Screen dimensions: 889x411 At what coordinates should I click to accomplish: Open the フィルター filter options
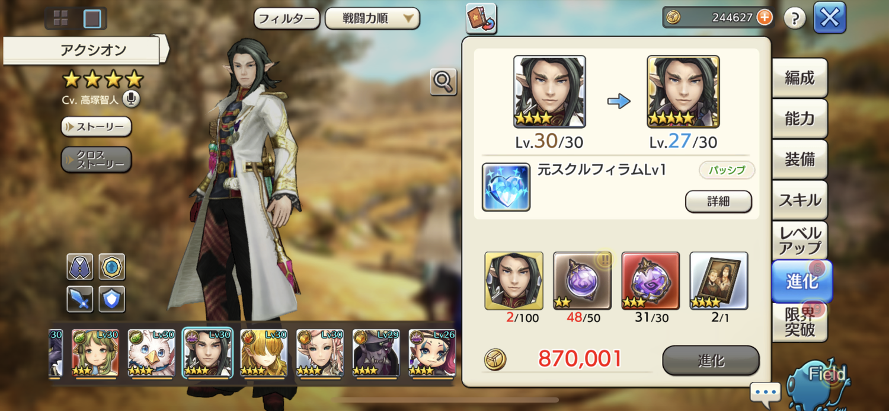(x=287, y=18)
